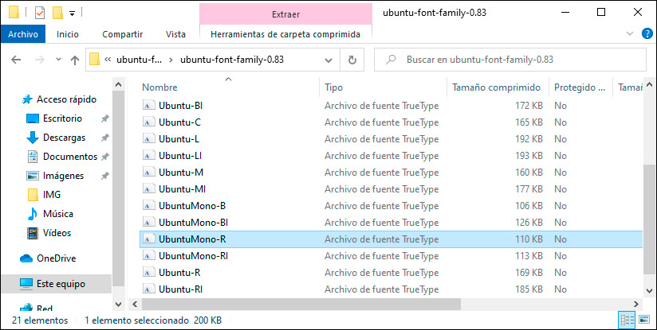The width and height of the screenshot is (657, 330).
Task: Sort by the Protegido column header
Action: pyautogui.click(x=580, y=87)
